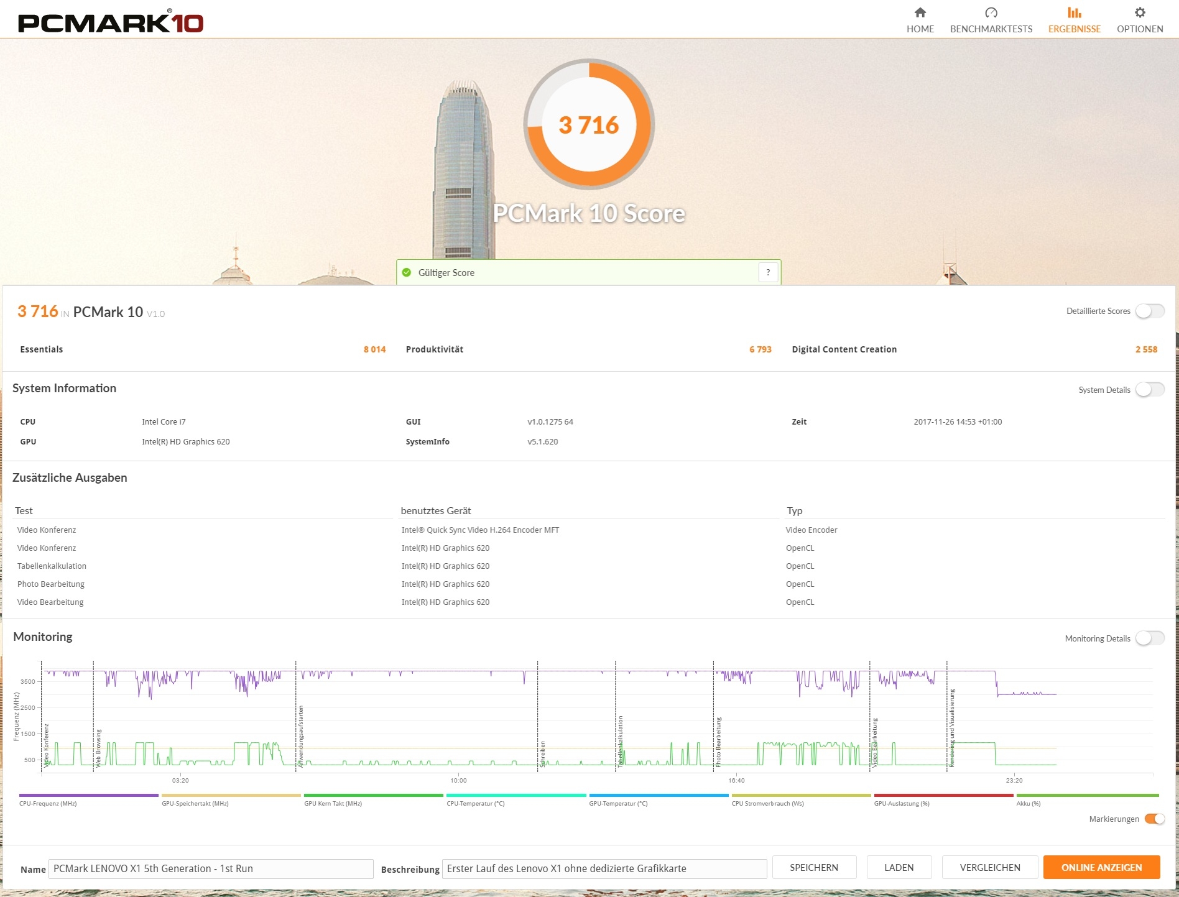Click the Laden button
1179x897 pixels.
(x=899, y=867)
